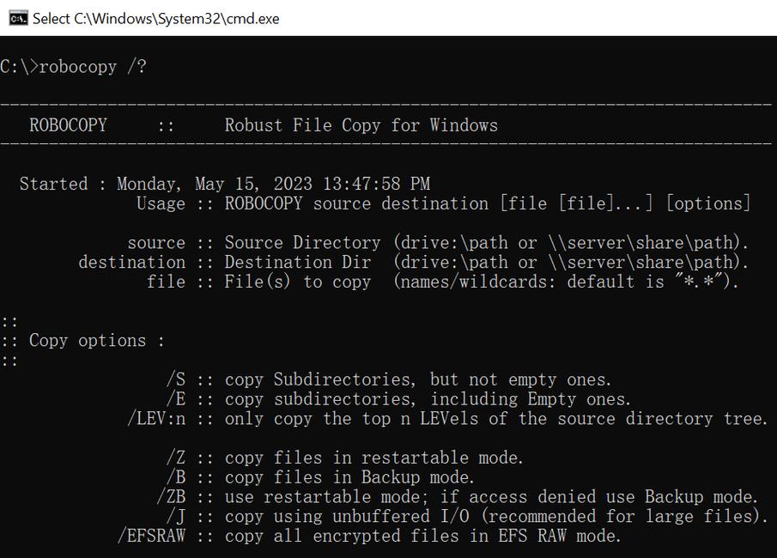This screenshot has width=777, height=558.
Task: Click the /EFSRAW option switch
Action: pos(151,537)
